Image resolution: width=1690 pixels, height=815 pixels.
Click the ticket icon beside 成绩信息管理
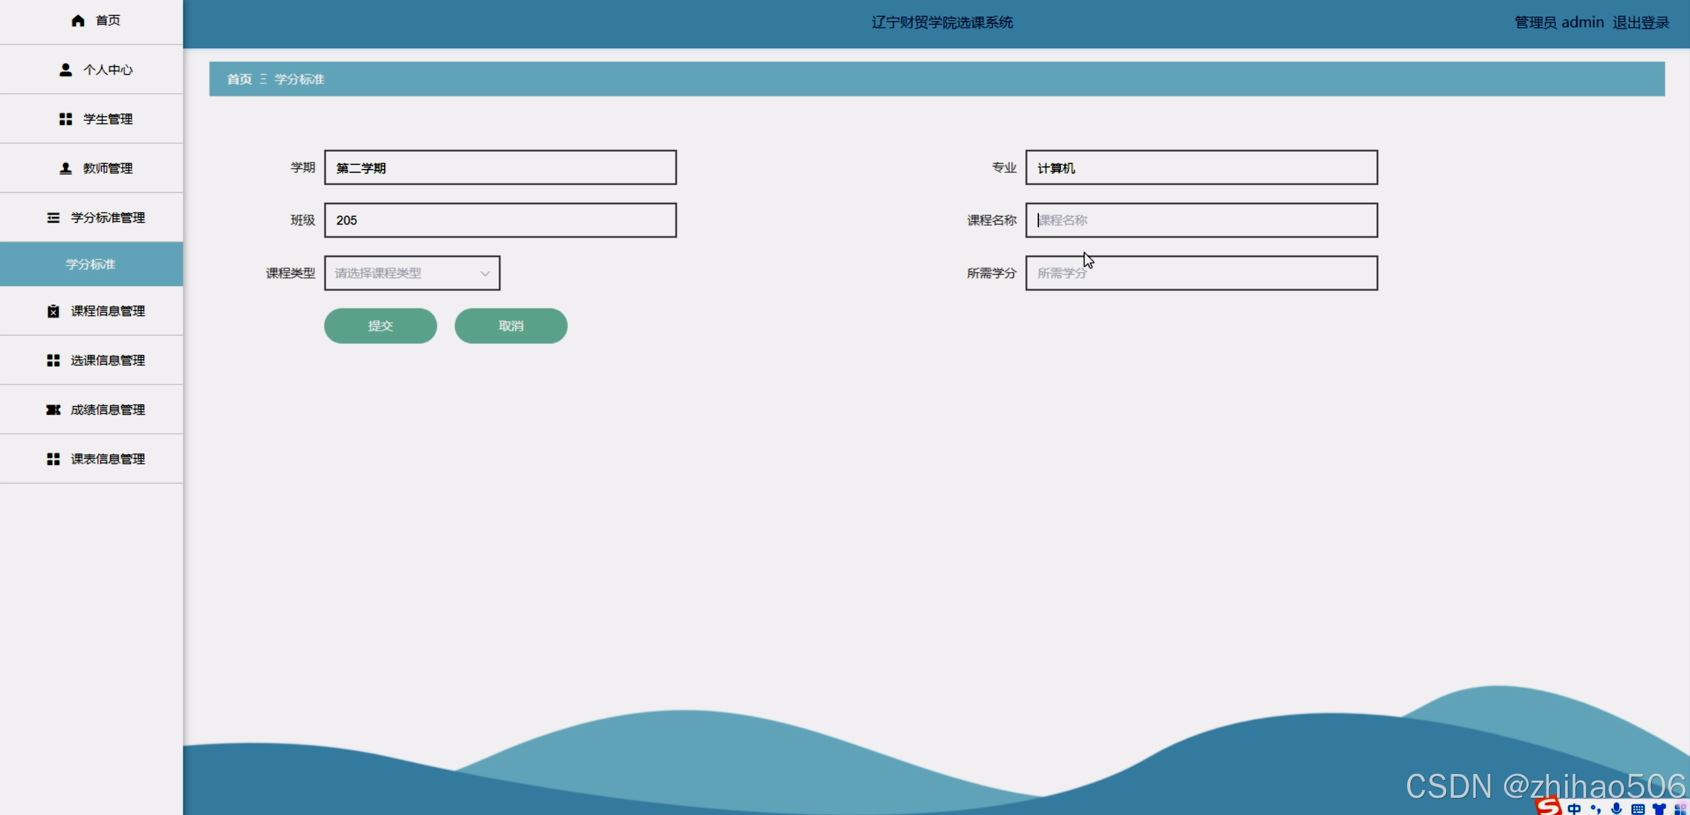(54, 410)
